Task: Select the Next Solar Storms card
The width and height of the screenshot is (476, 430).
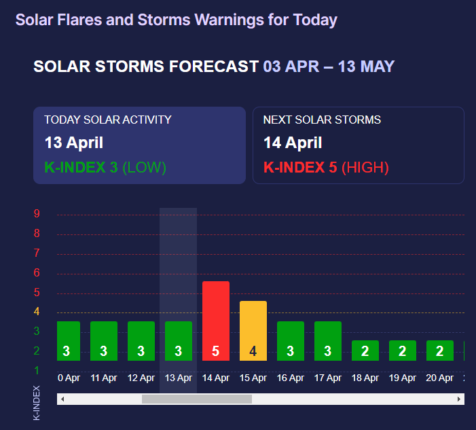Action: [358, 145]
